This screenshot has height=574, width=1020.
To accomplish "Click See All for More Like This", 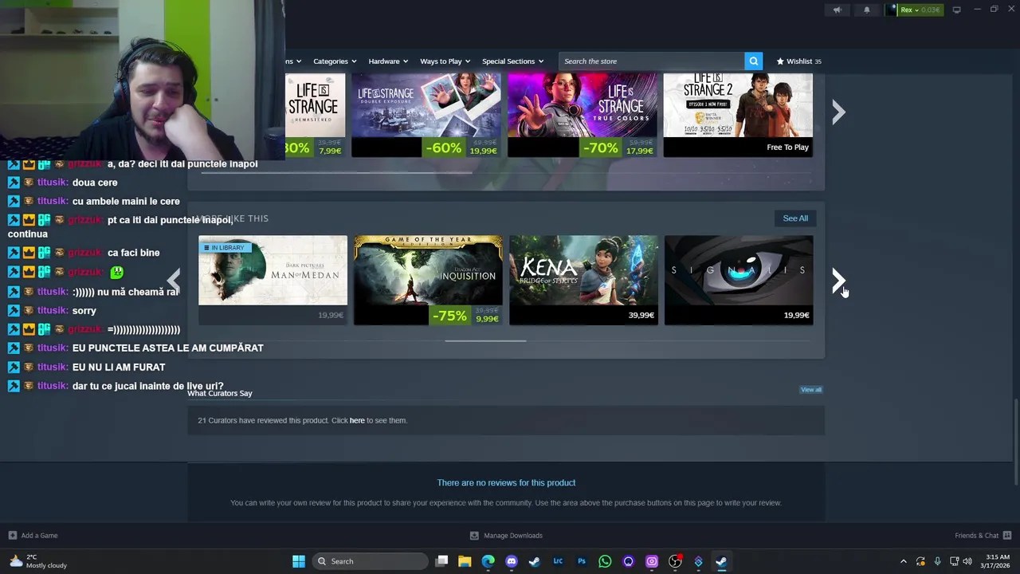I will click(795, 218).
